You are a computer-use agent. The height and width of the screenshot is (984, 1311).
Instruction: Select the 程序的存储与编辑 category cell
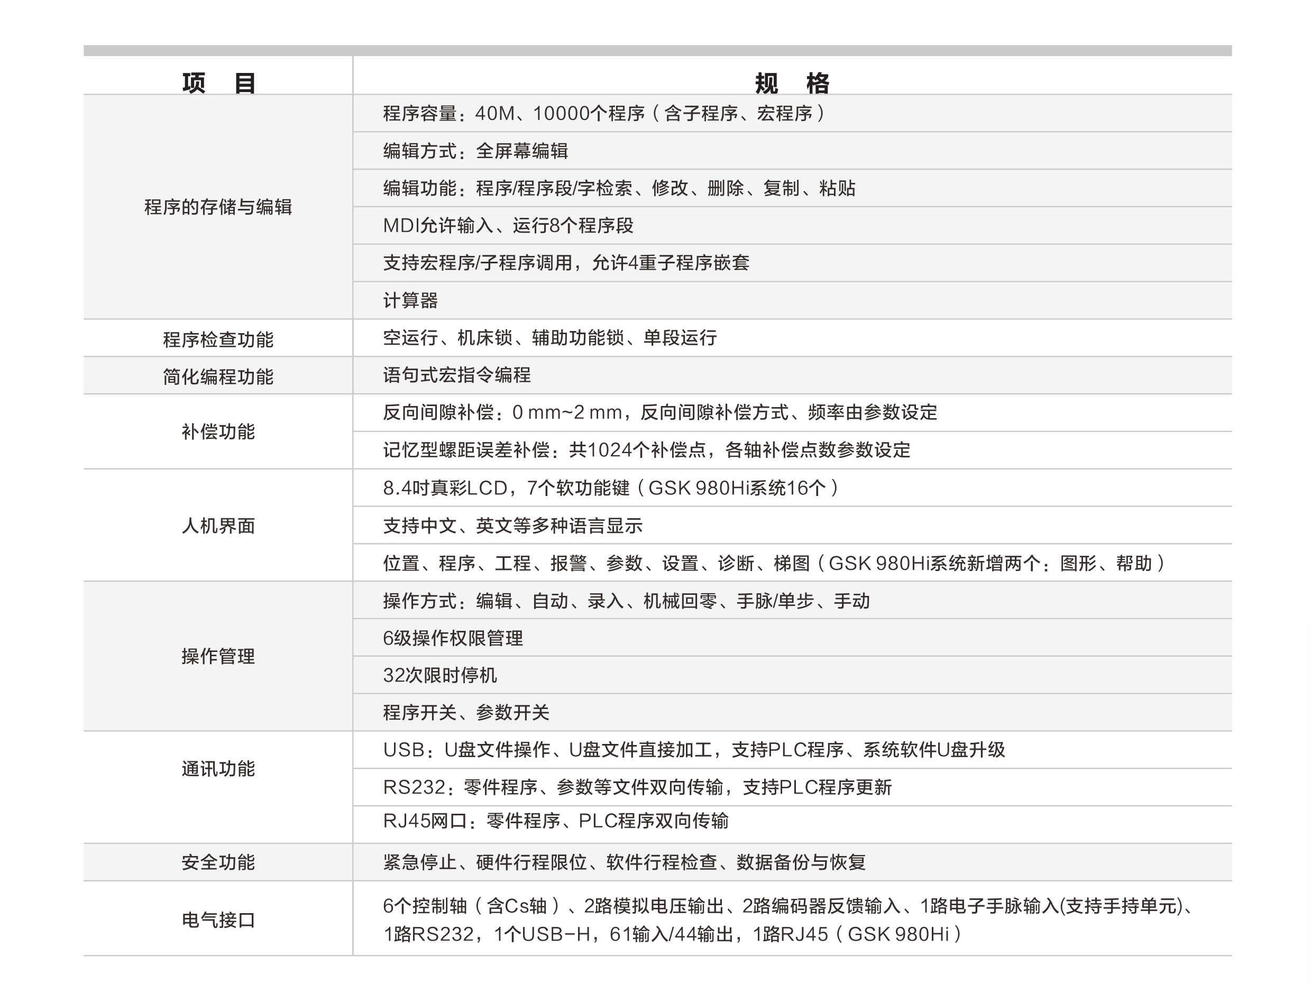coord(218,207)
